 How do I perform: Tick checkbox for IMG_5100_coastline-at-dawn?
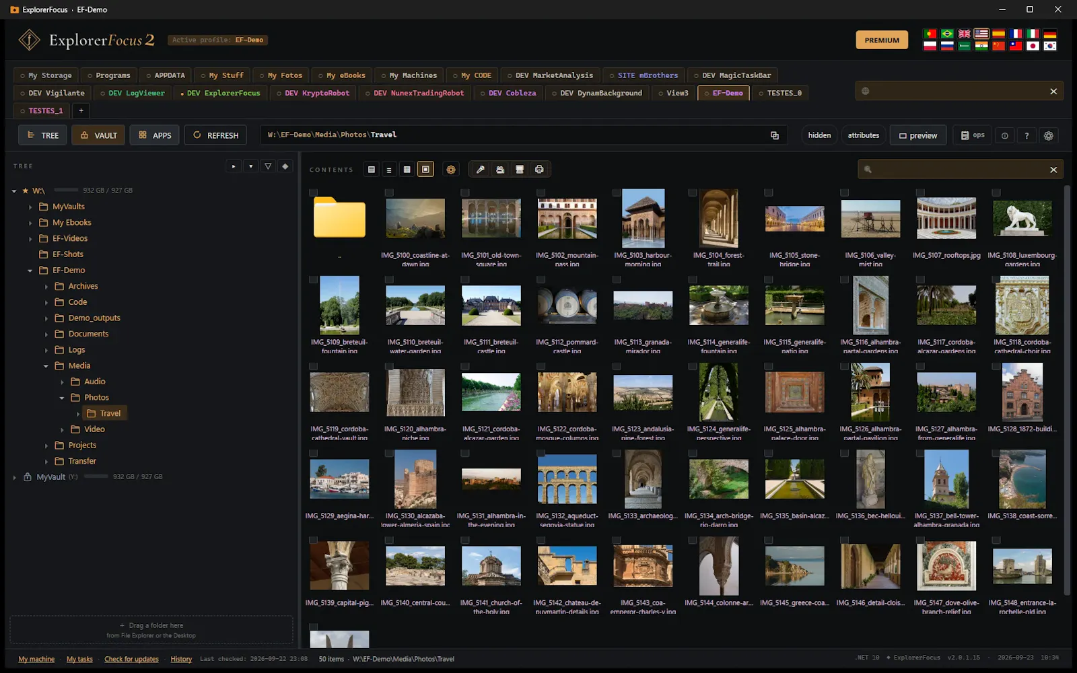(389, 193)
